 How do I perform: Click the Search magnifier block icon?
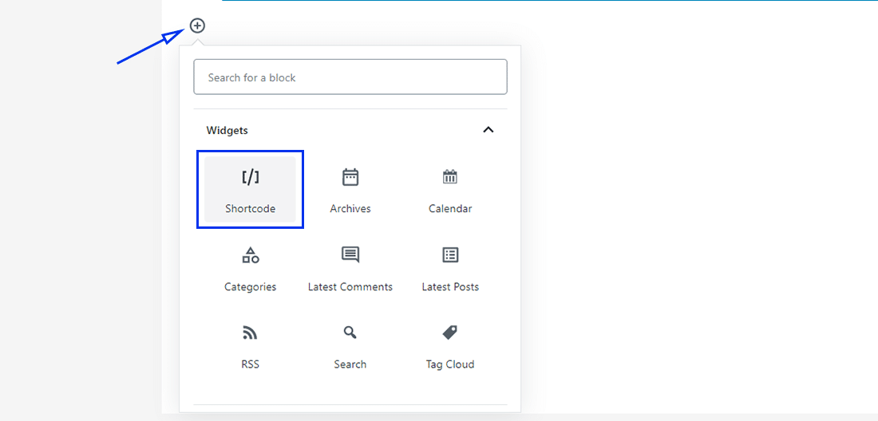350,332
